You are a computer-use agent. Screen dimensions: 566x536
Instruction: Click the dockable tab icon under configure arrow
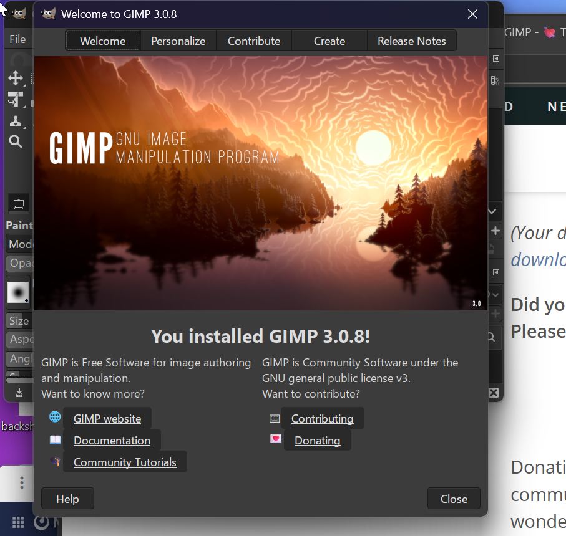pos(495,80)
